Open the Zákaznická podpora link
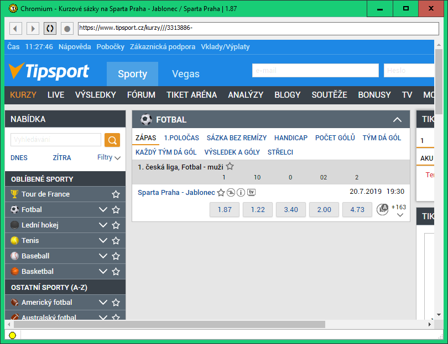This screenshot has width=448, height=344. point(163,47)
